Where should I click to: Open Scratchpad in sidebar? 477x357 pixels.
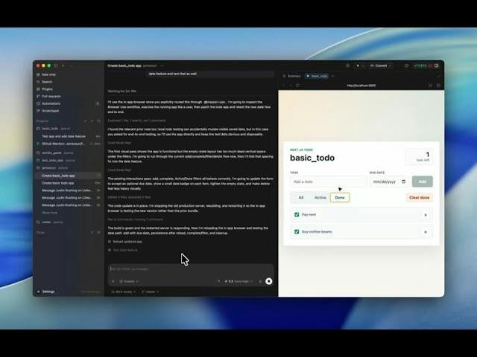point(50,111)
